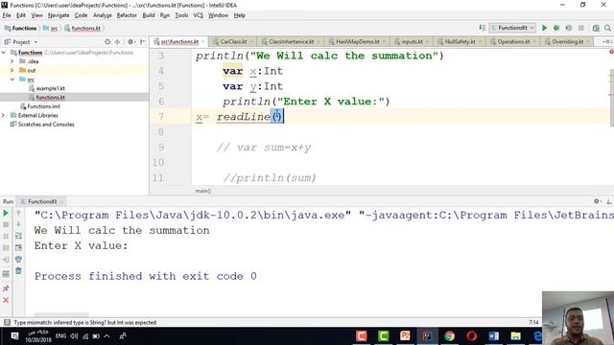
Task: Rerun FunctionsKt in Run panel
Action: tap(6, 213)
